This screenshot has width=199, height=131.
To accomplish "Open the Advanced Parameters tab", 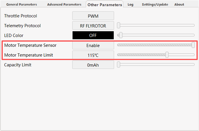I will pos(64,4).
